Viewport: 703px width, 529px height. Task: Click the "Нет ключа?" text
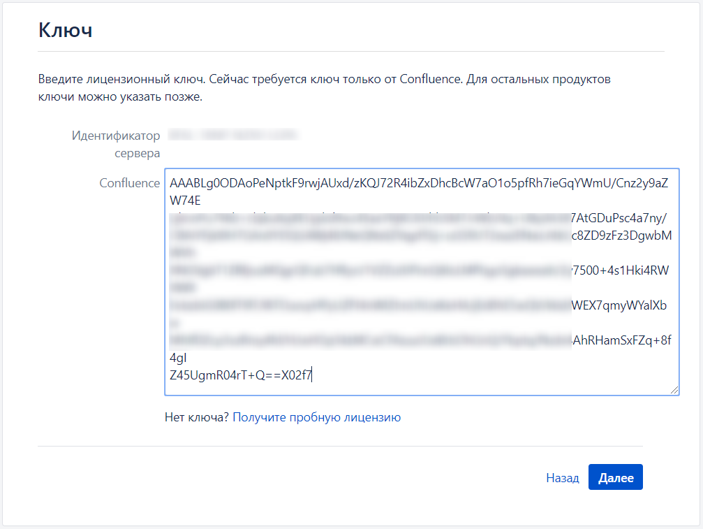click(x=196, y=417)
